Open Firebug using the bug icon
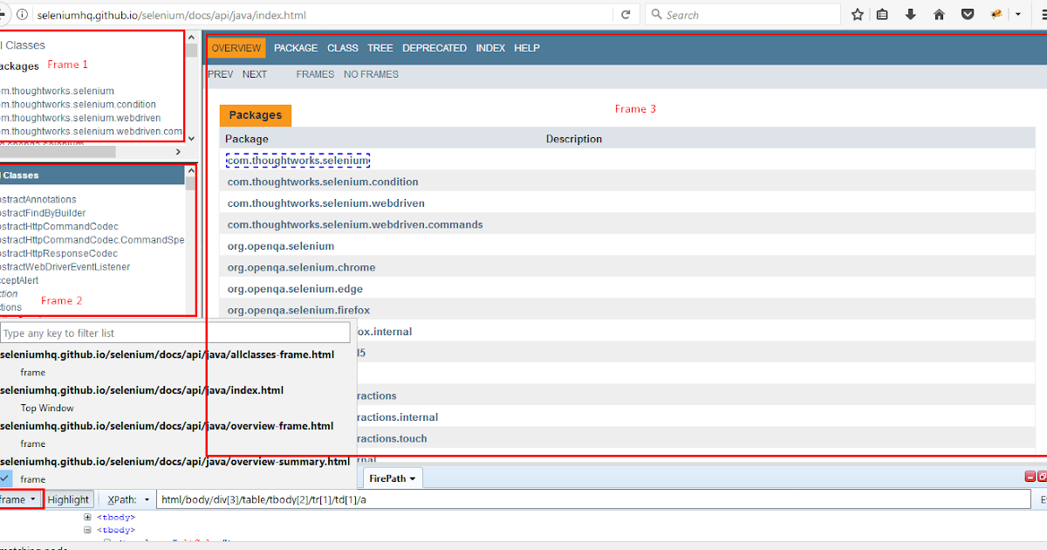Screen dimensions: 1047x550 pyautogui.click(x=996, y=14)
